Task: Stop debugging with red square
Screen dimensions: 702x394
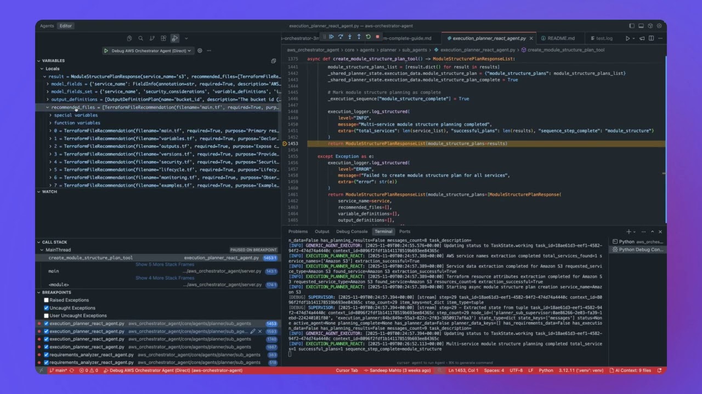Action: (377, 37)
